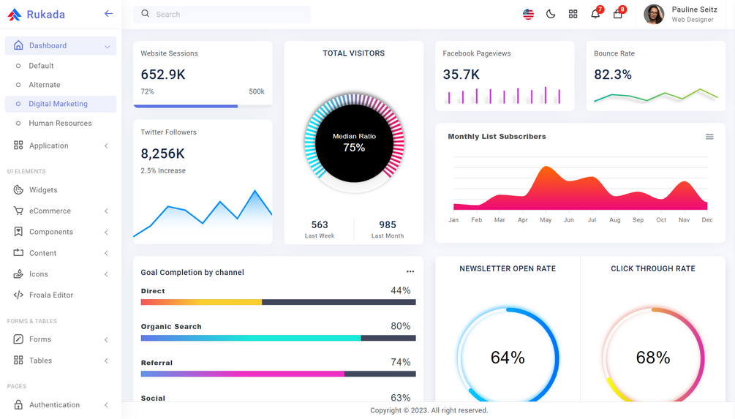Click the Rukada logo icon

tap(15, 15)
